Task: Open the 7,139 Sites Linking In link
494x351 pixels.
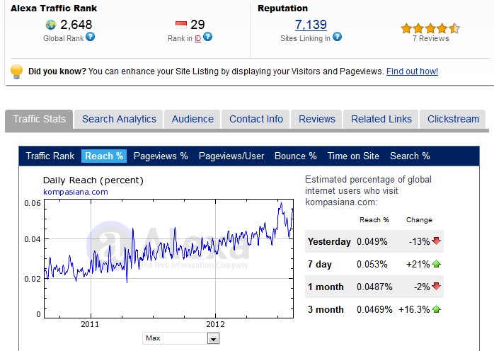Action: (311, 25)
